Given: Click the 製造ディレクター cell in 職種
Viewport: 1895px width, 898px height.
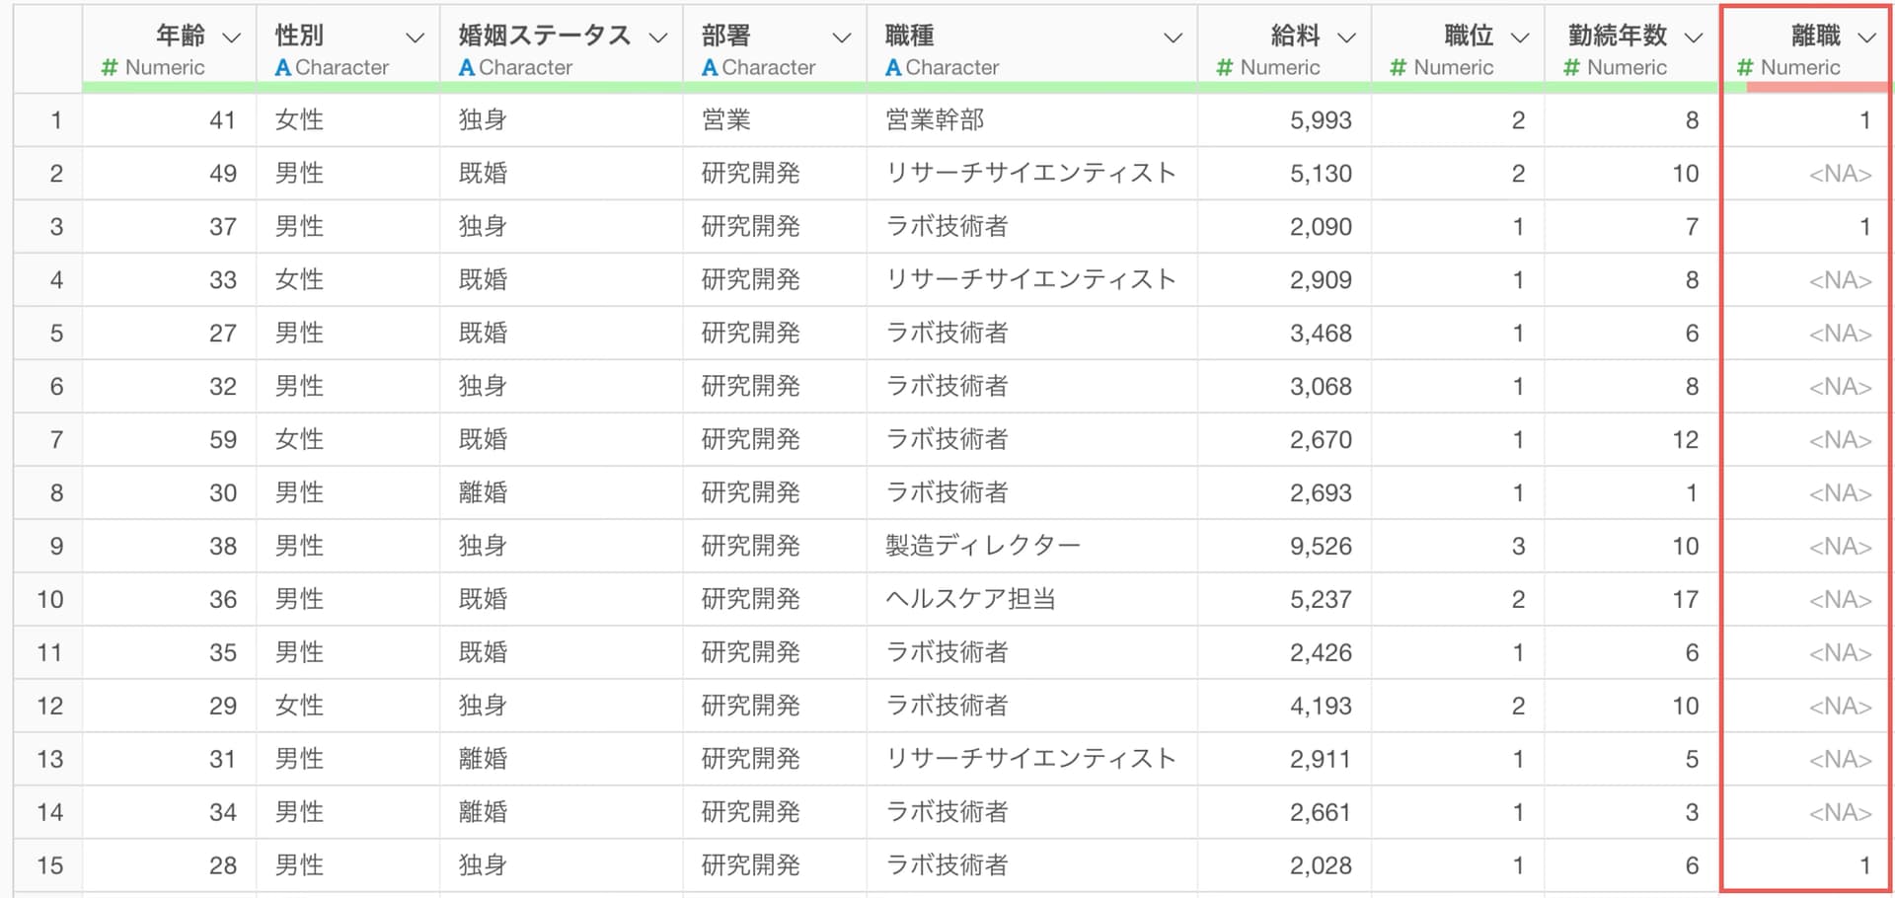Looking at the screenshot, I should tap(982, 547).
